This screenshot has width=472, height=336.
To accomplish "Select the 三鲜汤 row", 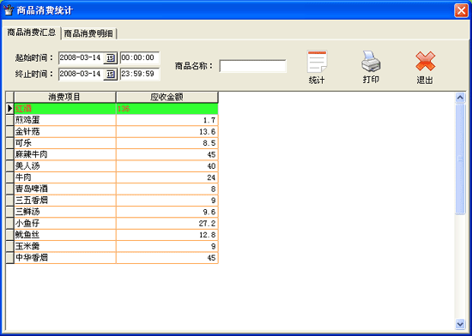I will click(116, 212).
